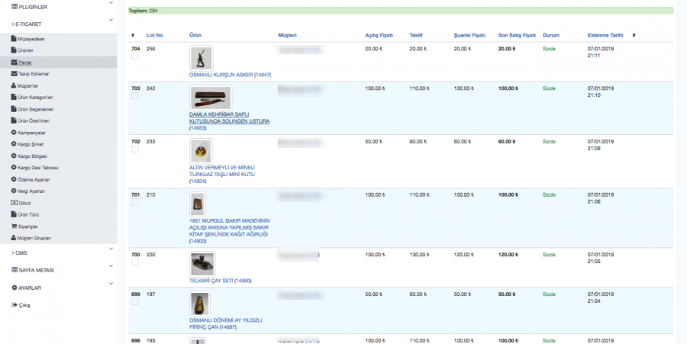Click the file icon beside Müzayedeler
This screenshot has height=344, width=687.
point(15,37)
